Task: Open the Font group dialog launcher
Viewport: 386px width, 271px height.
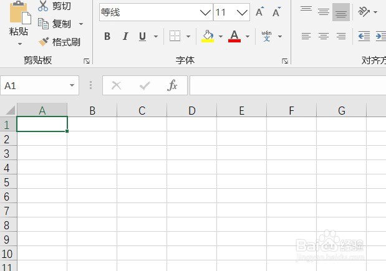Action: click(x=285, y=61)
